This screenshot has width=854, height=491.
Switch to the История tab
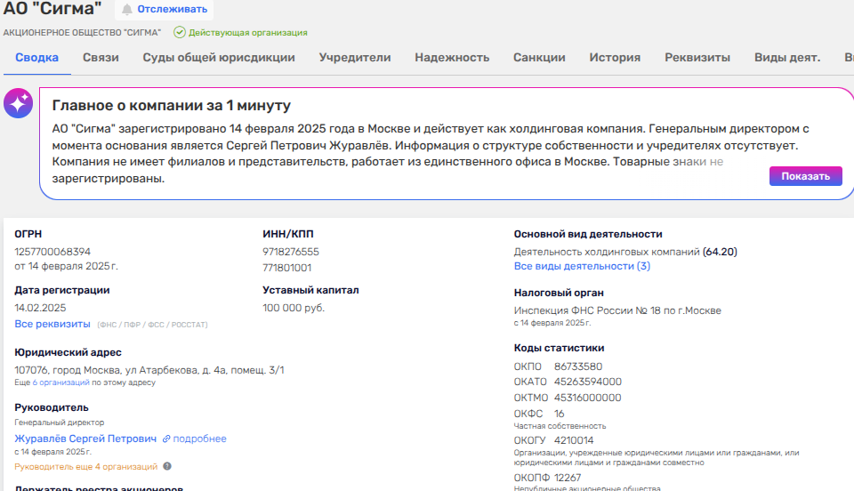coord(615,58)
